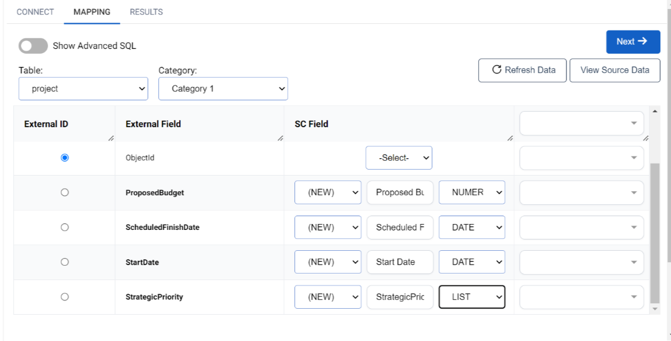The image size is (671, 341).
Task: Open the (NEW) dropdown for StartDate
Action: 328,262
